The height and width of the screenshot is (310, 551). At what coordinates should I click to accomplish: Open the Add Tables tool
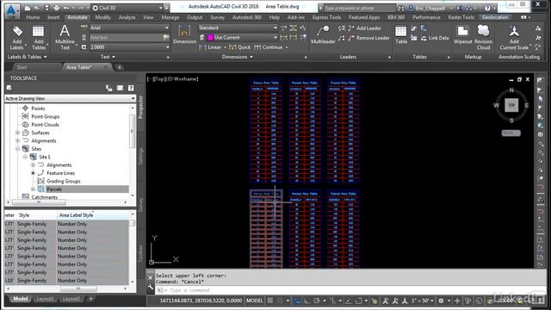click(x=38, y=38)
